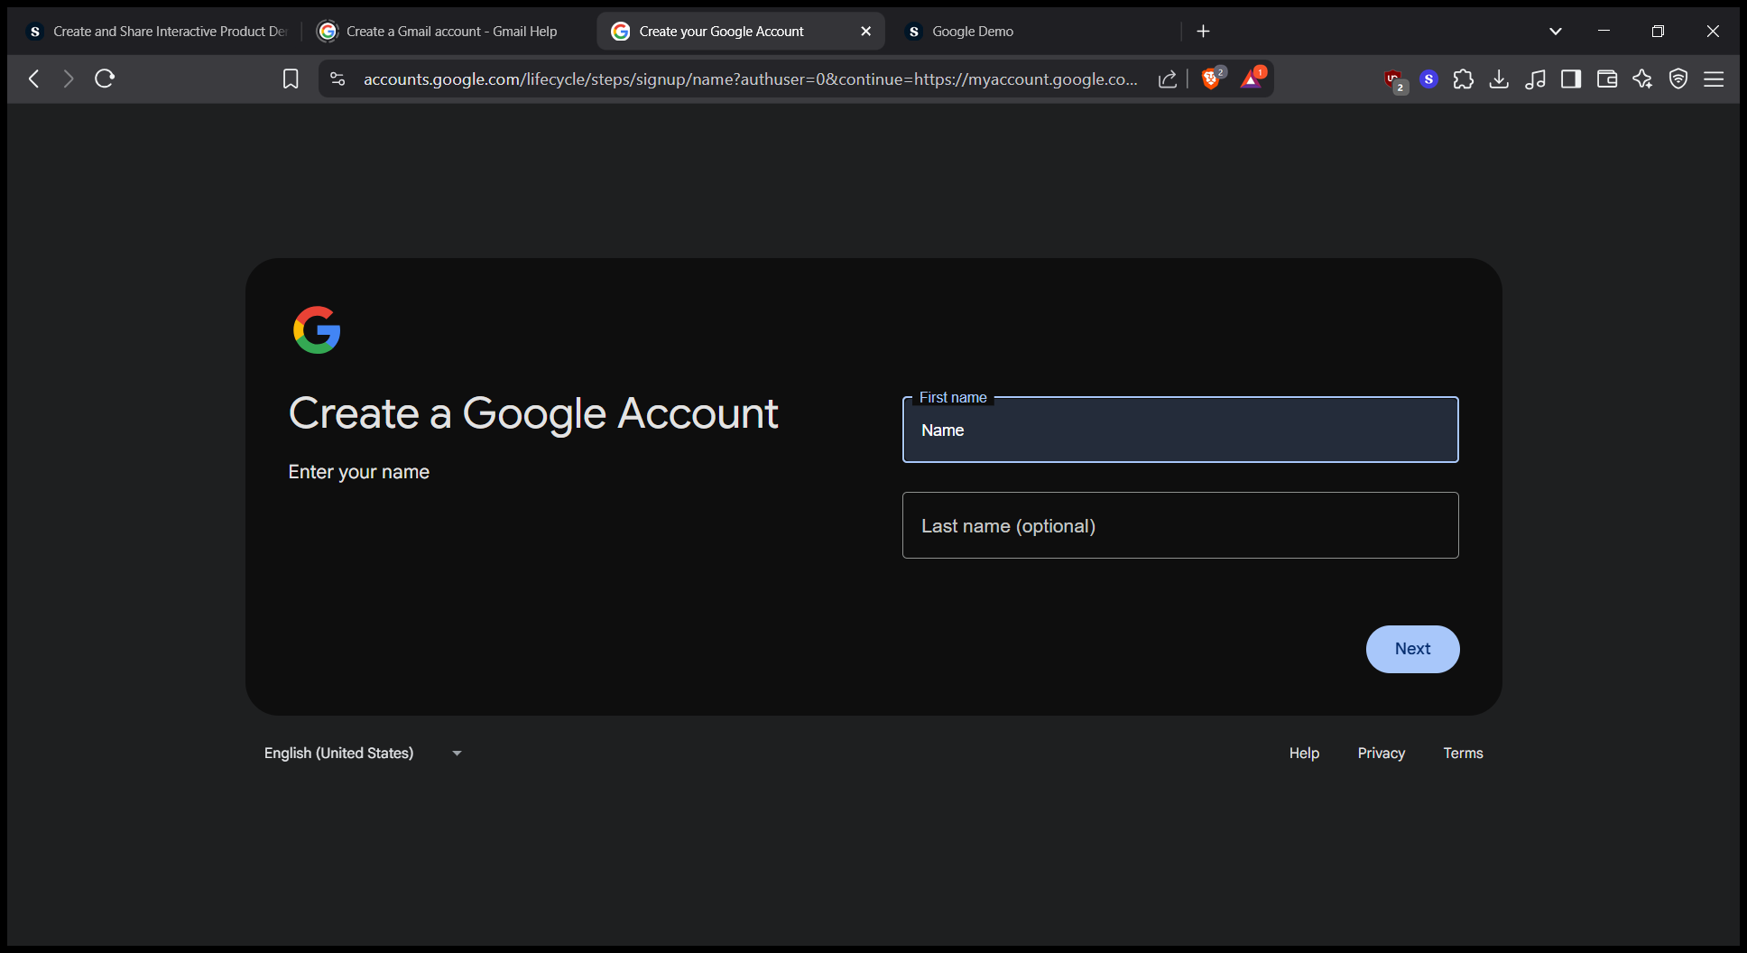Click the blue S extension icon

point(1428,79)
